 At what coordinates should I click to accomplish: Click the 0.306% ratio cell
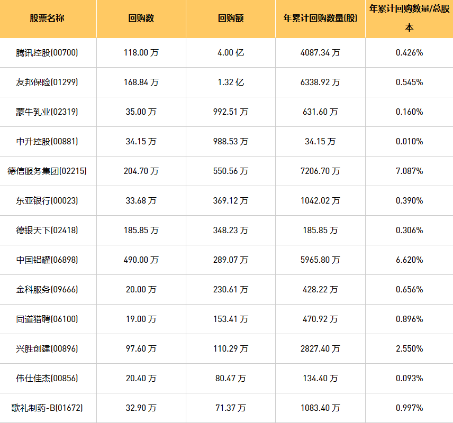click(410, 230)
